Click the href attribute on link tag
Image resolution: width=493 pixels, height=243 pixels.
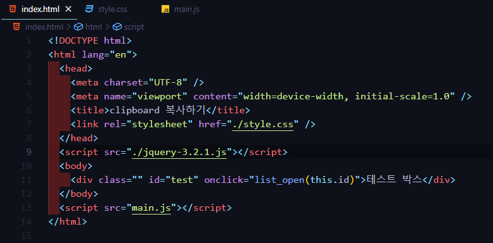tap(210, 124)
